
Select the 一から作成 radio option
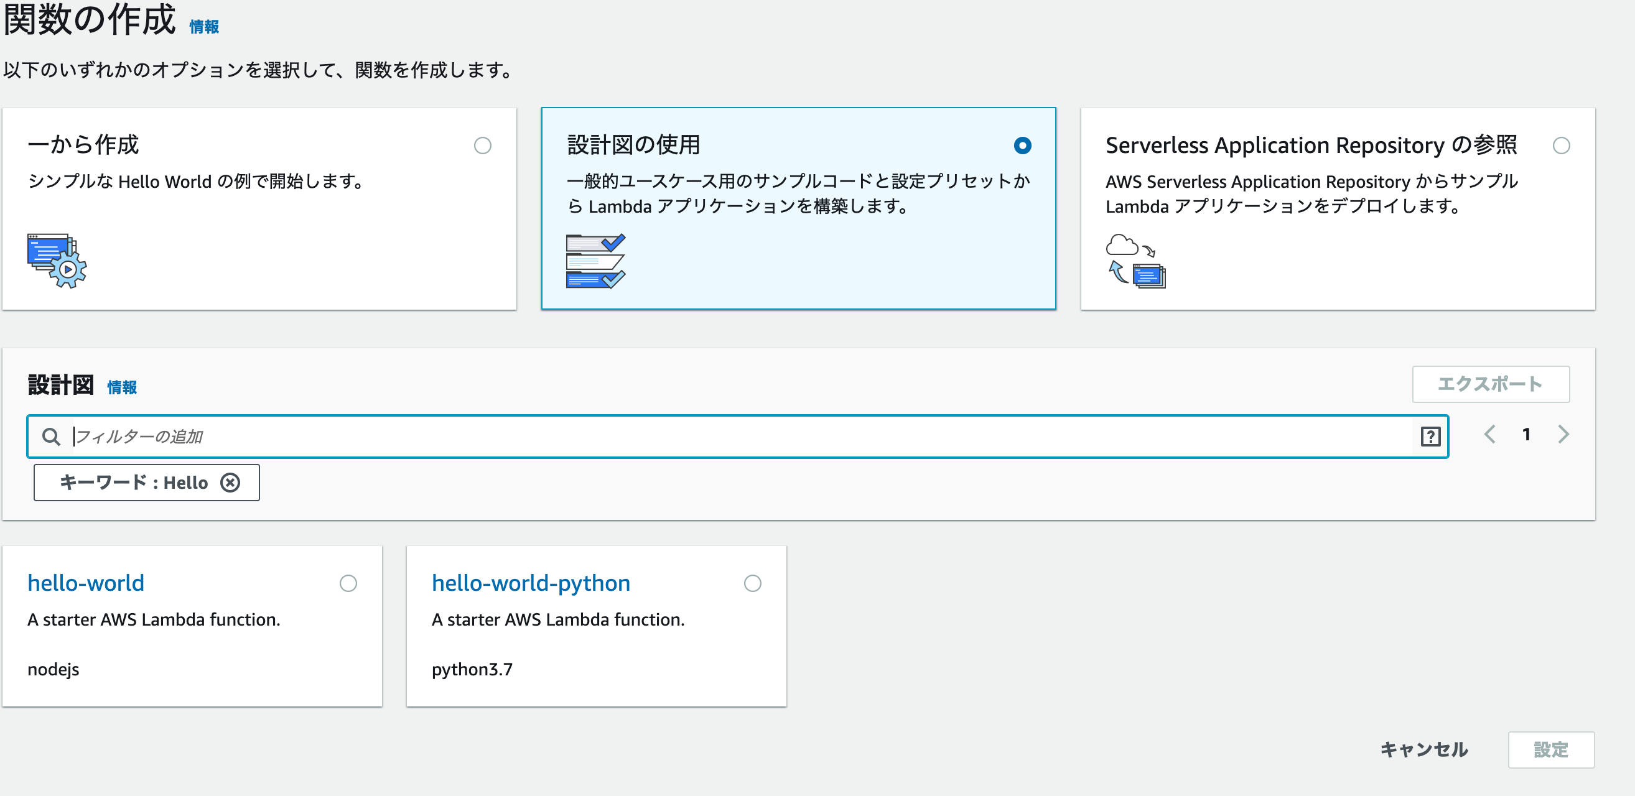pos(482,146)
